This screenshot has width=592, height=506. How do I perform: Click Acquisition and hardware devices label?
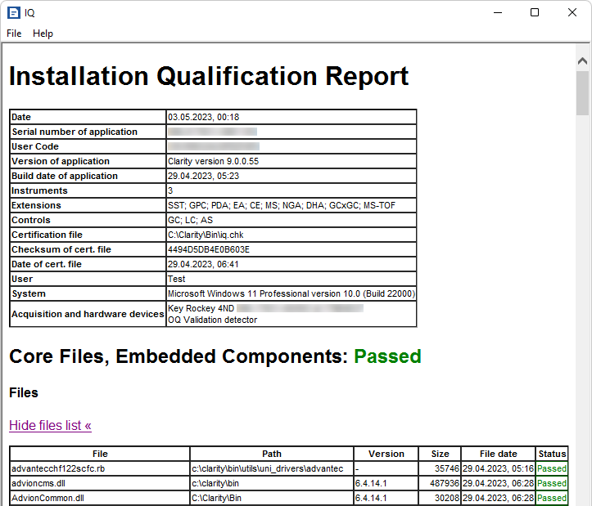[x=88, y=314]
